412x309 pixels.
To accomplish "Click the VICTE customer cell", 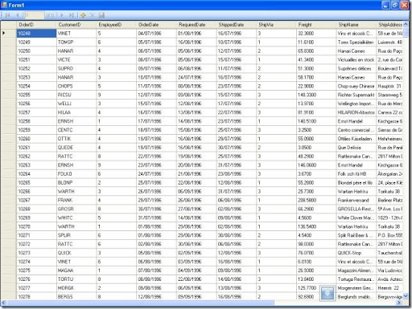I will pyautogui.click(x=76, y=59).
